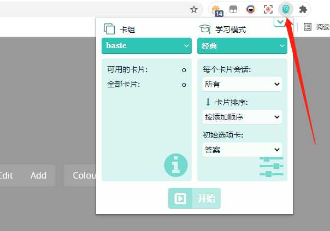The image size is (330, 231).
Task: Expand the basic deck dropdown
Action: (x=146, y=46)
